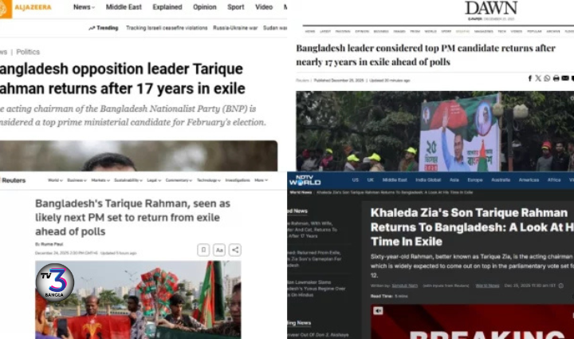Open Reuters text size Aa button
The width and height of the screenshot is (574, 339).
pyautogui.click(x=219, y=250)
